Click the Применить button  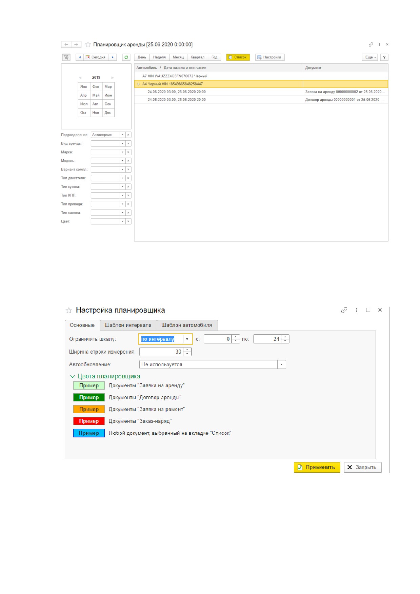tap(317, 467)
